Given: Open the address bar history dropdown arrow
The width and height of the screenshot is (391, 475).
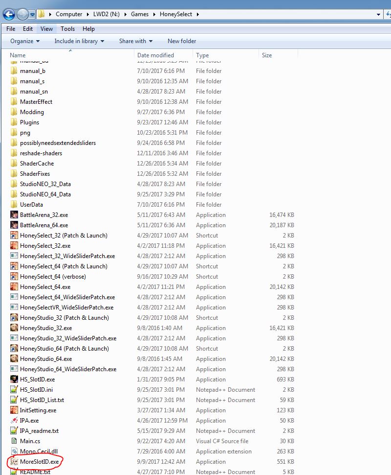Looking at the screenshot, I should pos(378,14).
